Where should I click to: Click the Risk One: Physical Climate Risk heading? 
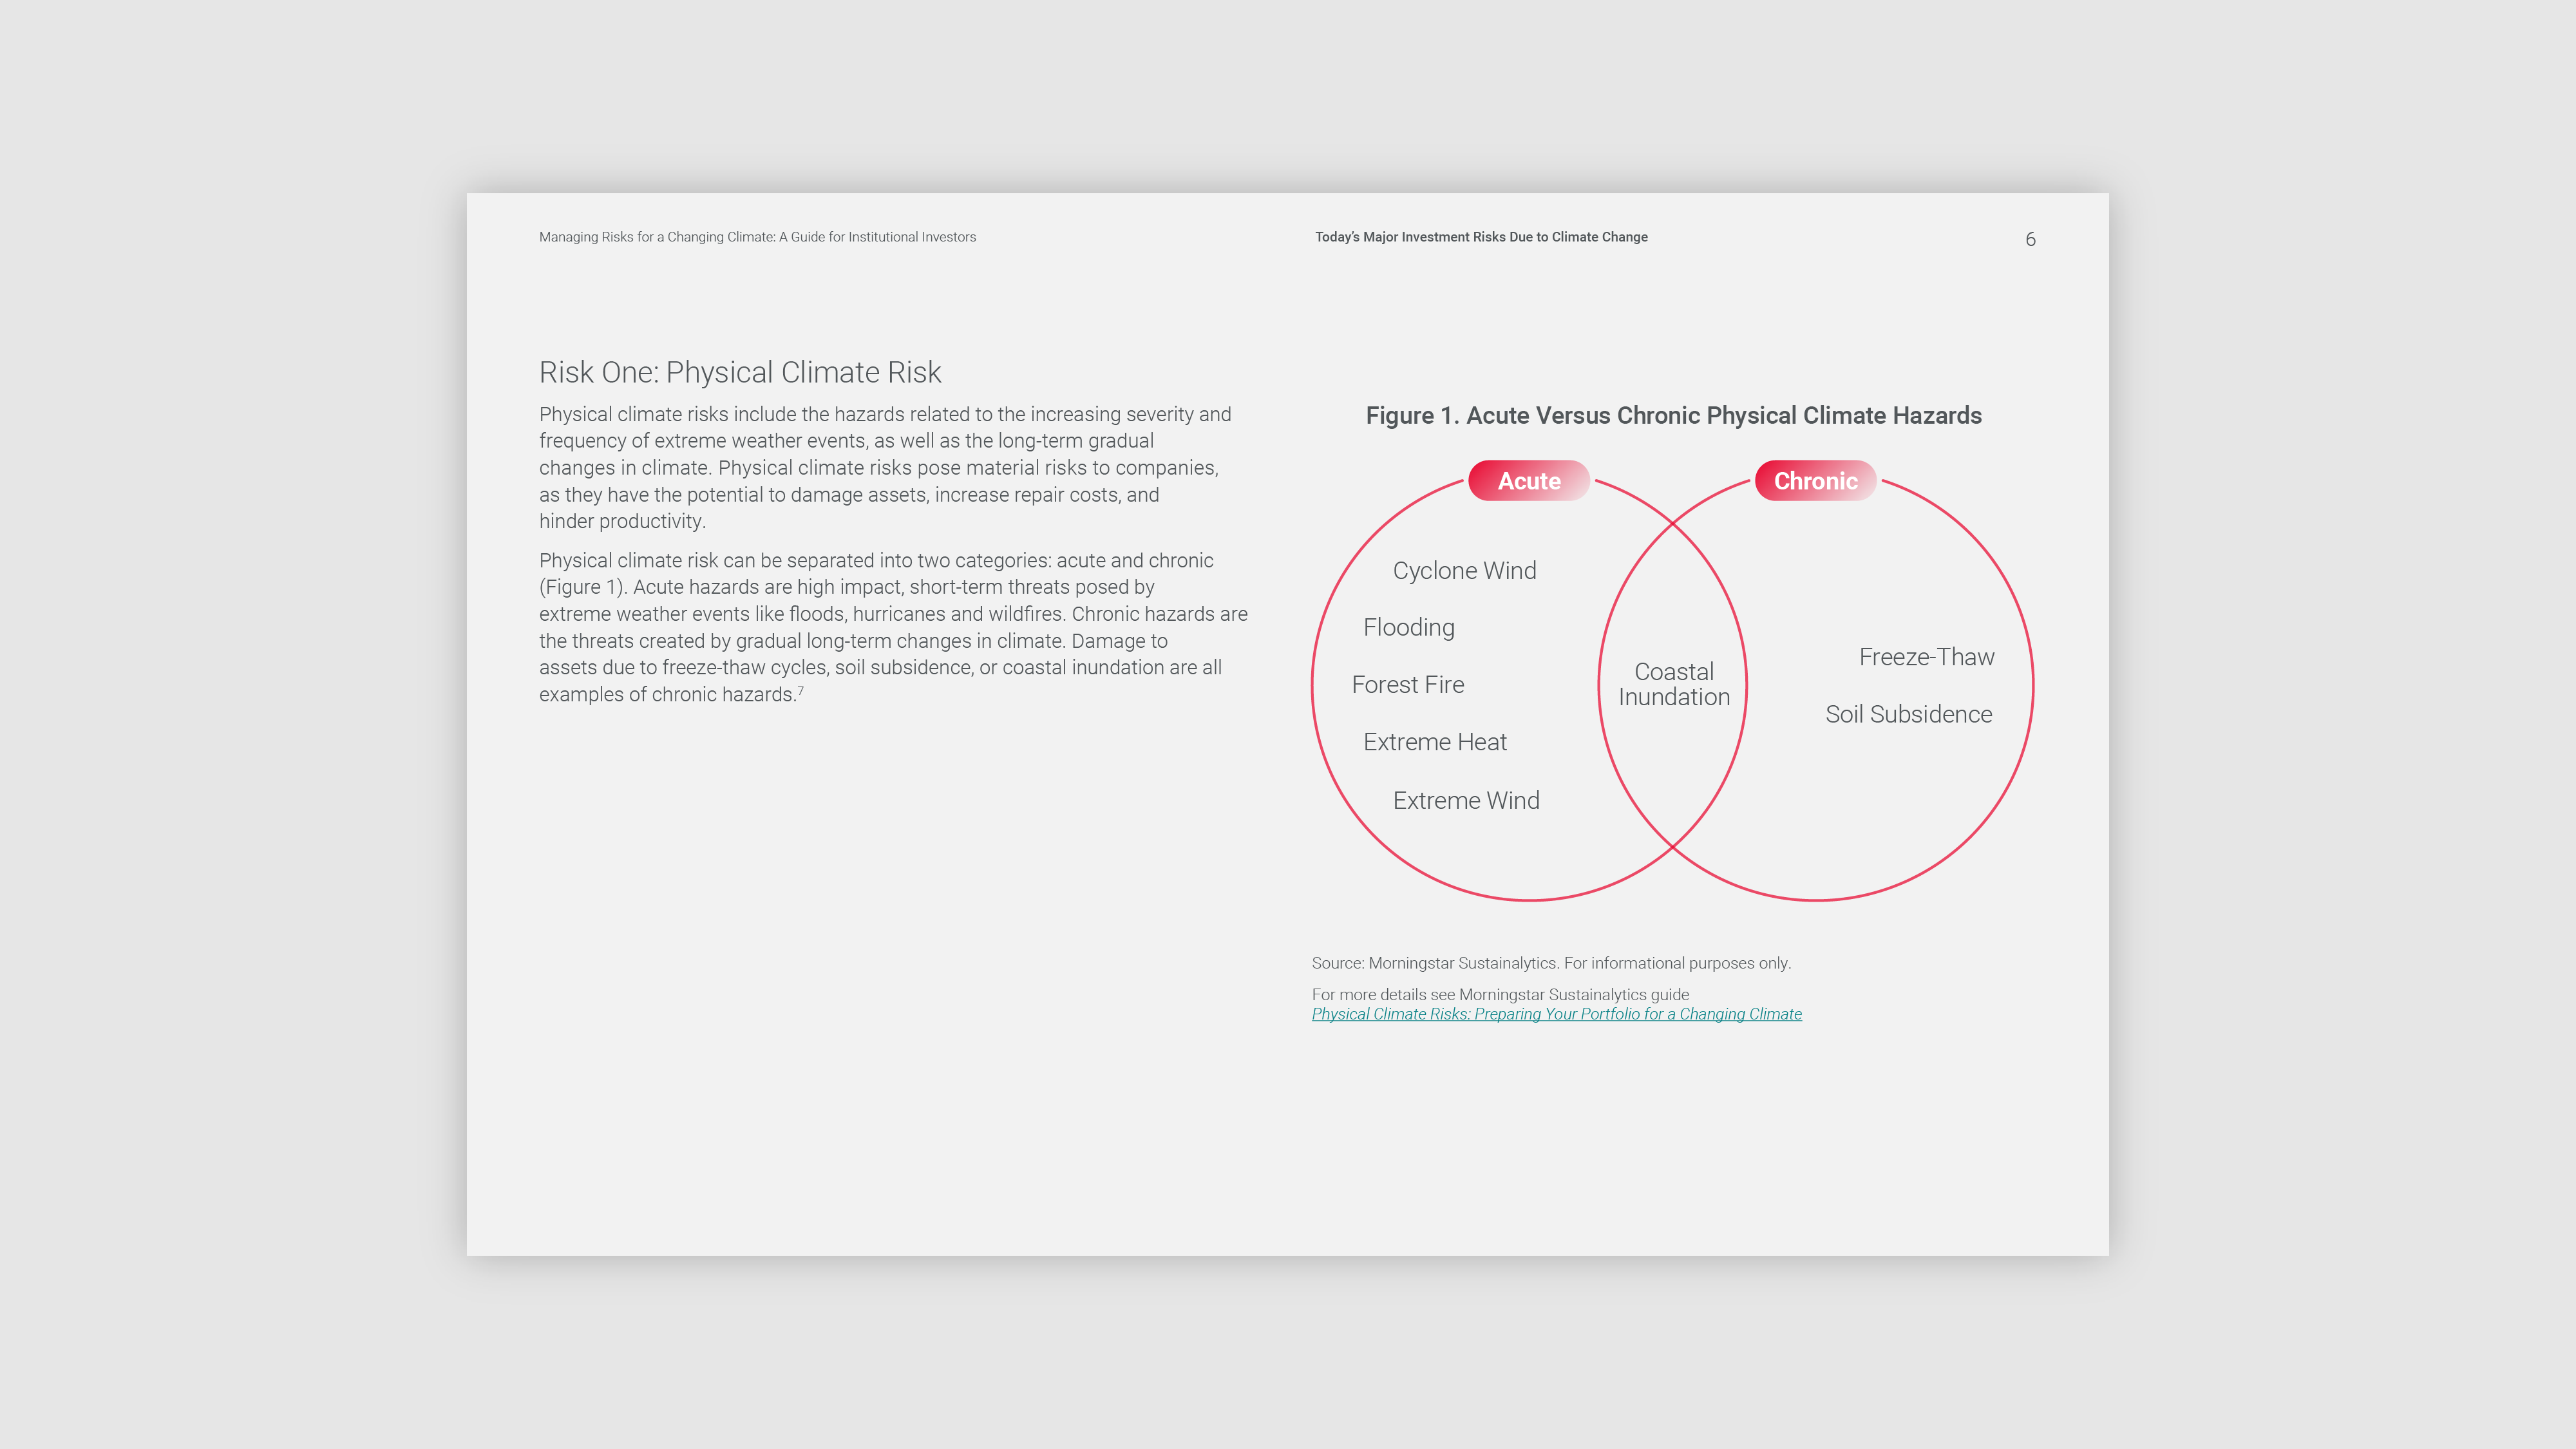[x=740, y=372]
